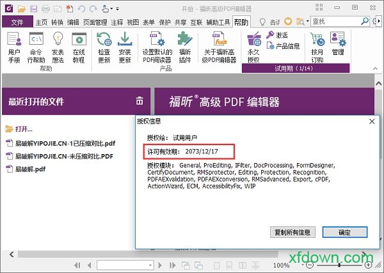
Task: Open recent file 易破解.pdf
Action: coord(26,169)
